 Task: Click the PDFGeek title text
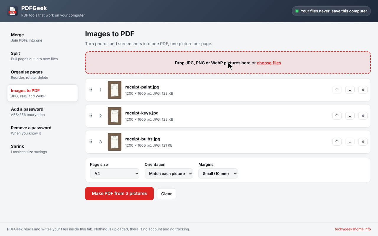click(x=34, y=8)
